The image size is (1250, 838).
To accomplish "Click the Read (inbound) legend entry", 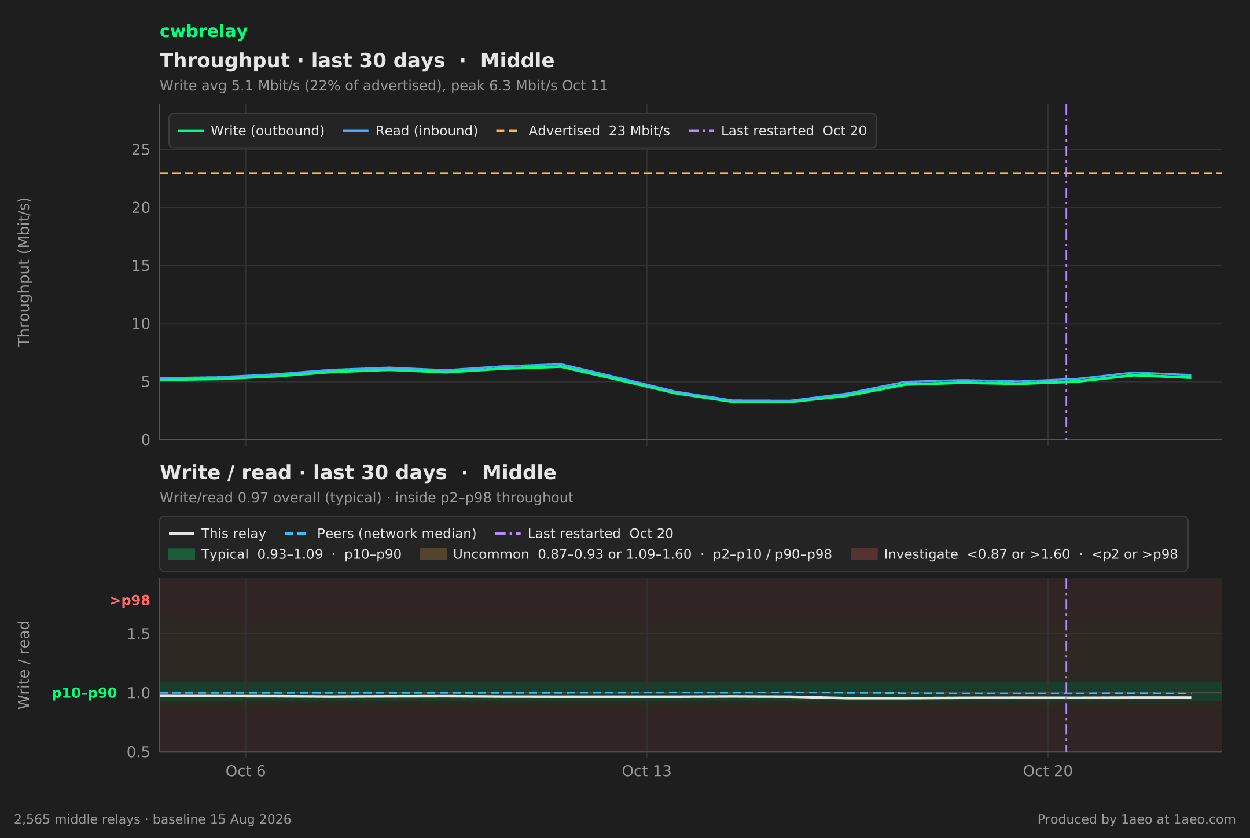I will 410,131.
